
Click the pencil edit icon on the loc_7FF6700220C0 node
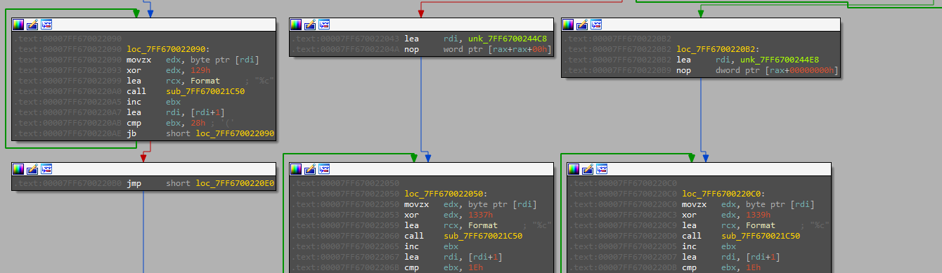(x=588, y=169)
